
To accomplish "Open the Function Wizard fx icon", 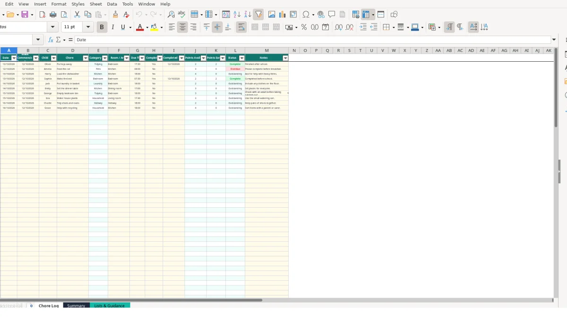I will pos(51,40).
